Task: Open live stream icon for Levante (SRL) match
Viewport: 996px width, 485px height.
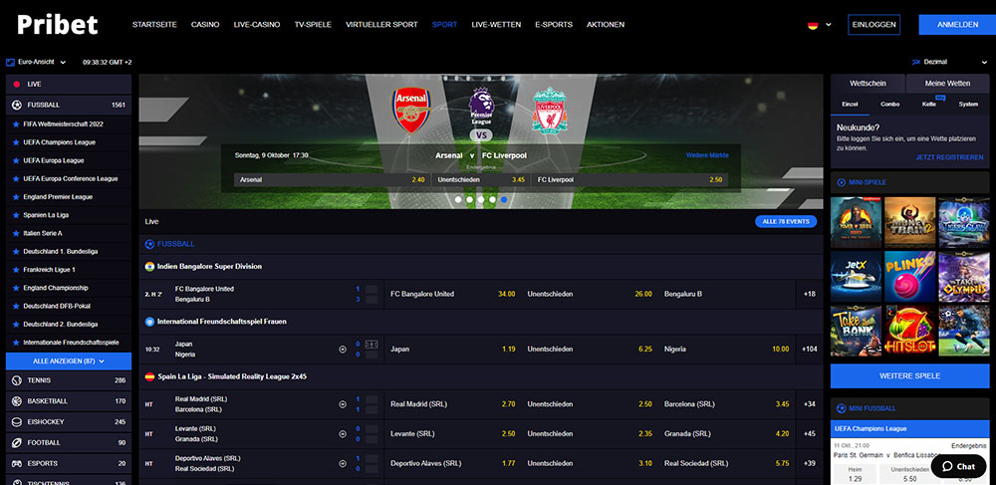Action: [343, 433]
